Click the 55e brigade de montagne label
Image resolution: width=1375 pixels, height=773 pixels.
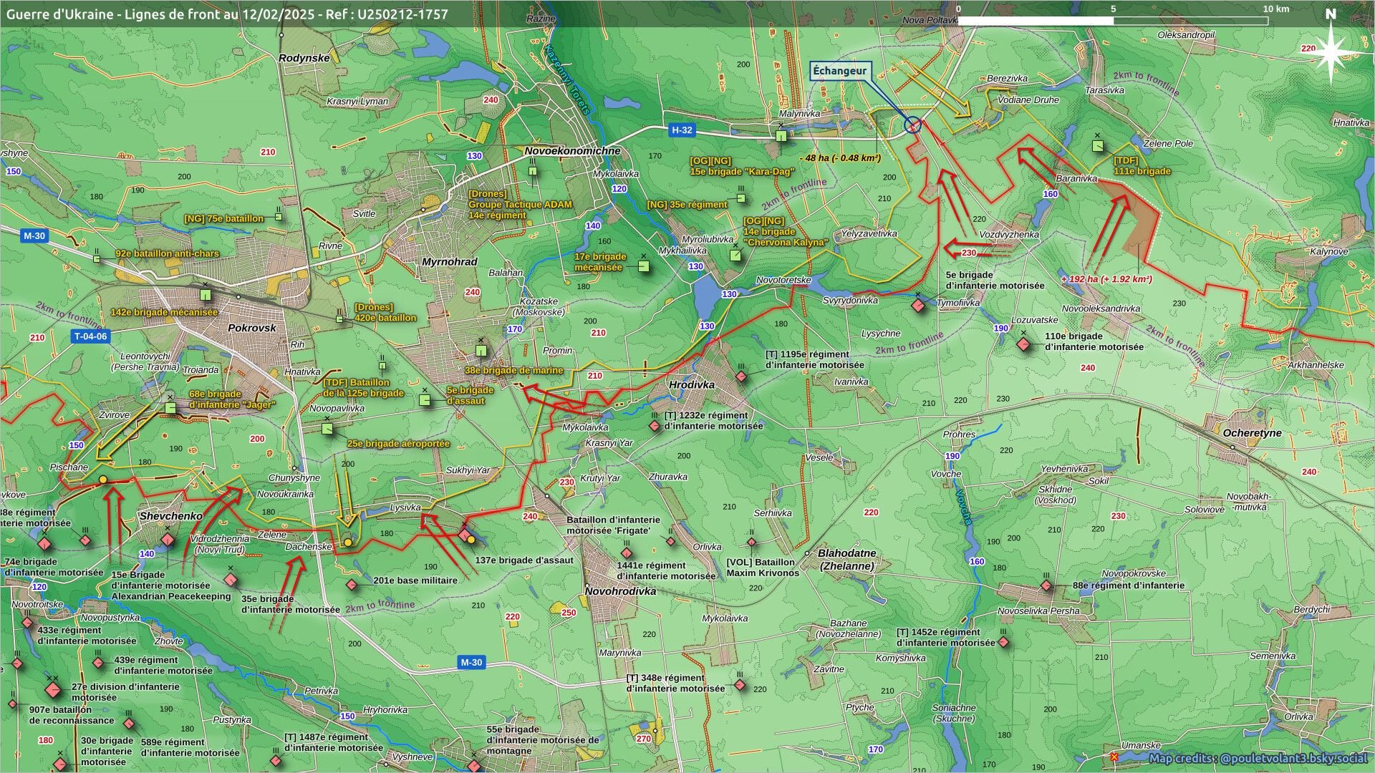(542, 740)
